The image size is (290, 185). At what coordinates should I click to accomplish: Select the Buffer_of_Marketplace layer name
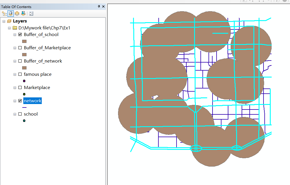click(47, 48)
